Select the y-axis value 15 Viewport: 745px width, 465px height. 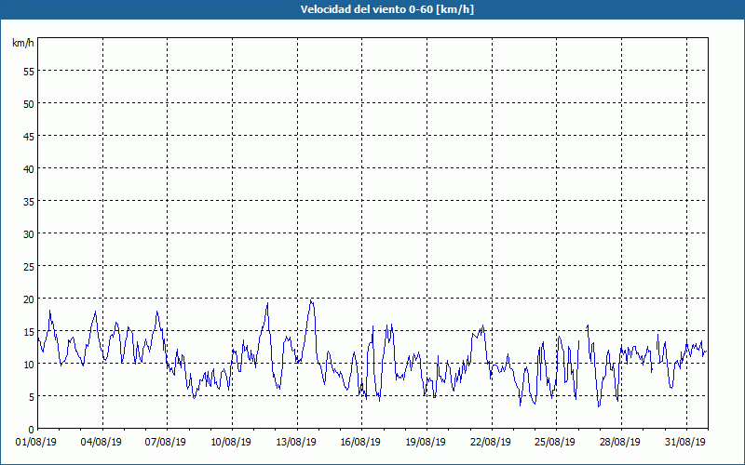tap(29, 332)
